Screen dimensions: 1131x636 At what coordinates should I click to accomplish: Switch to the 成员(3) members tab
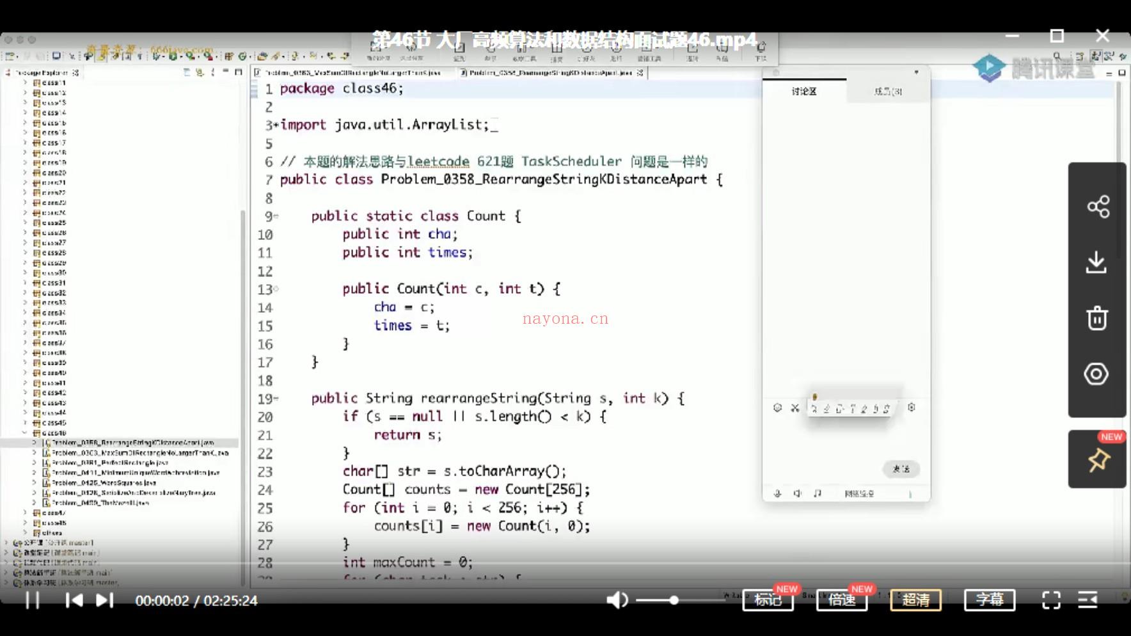[888, 91]
